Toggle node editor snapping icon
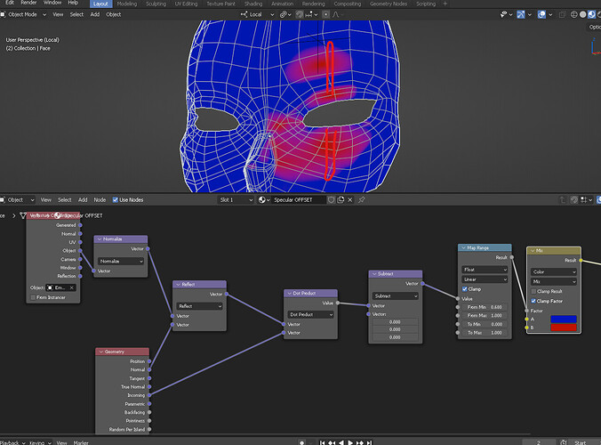Viewport: 601px width, 445px height. [x=573, y=200]
